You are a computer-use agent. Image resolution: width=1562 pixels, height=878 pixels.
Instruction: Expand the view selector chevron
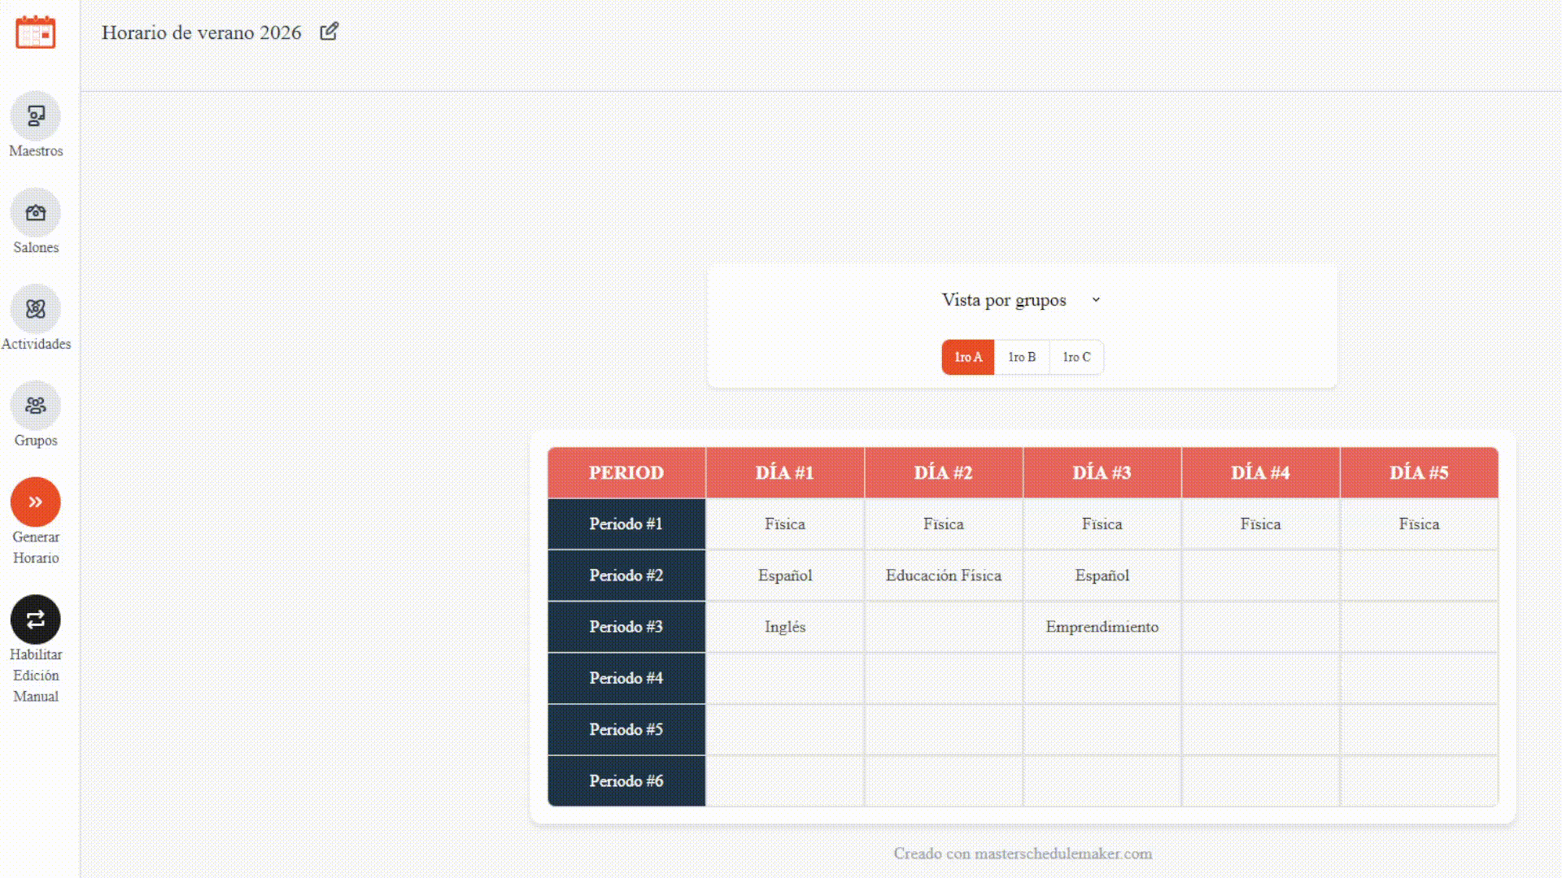tap(1097, 300)
